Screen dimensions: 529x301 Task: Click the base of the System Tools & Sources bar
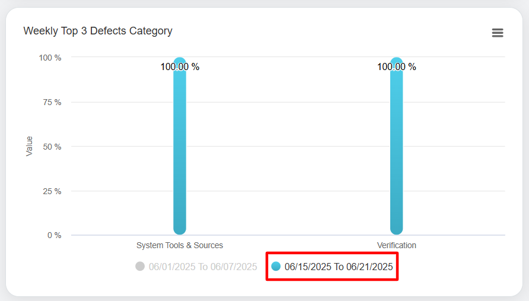(x=180, y=230)
